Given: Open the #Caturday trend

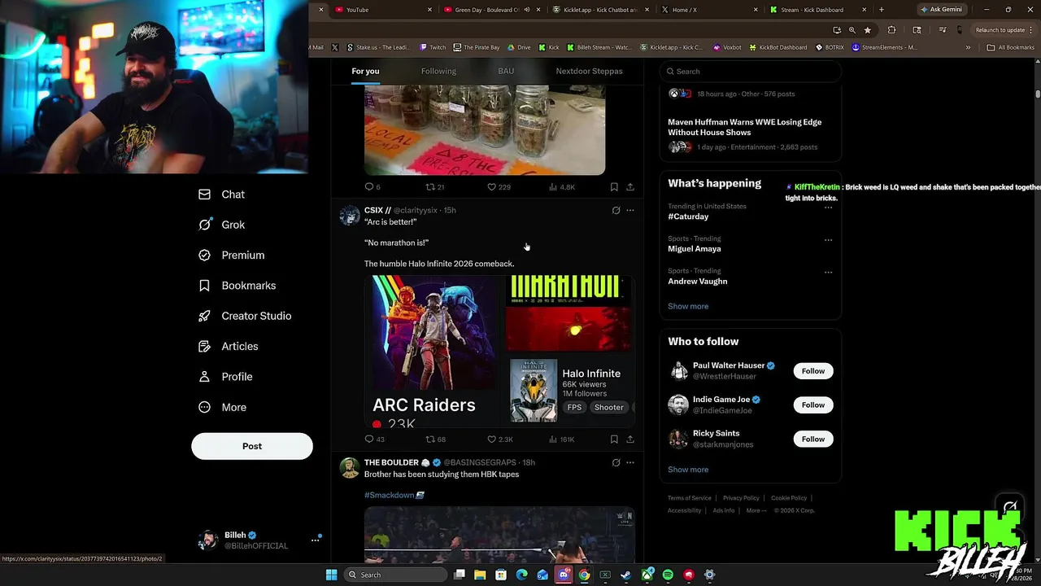Looking at the screenshot, I should point(688,216).
